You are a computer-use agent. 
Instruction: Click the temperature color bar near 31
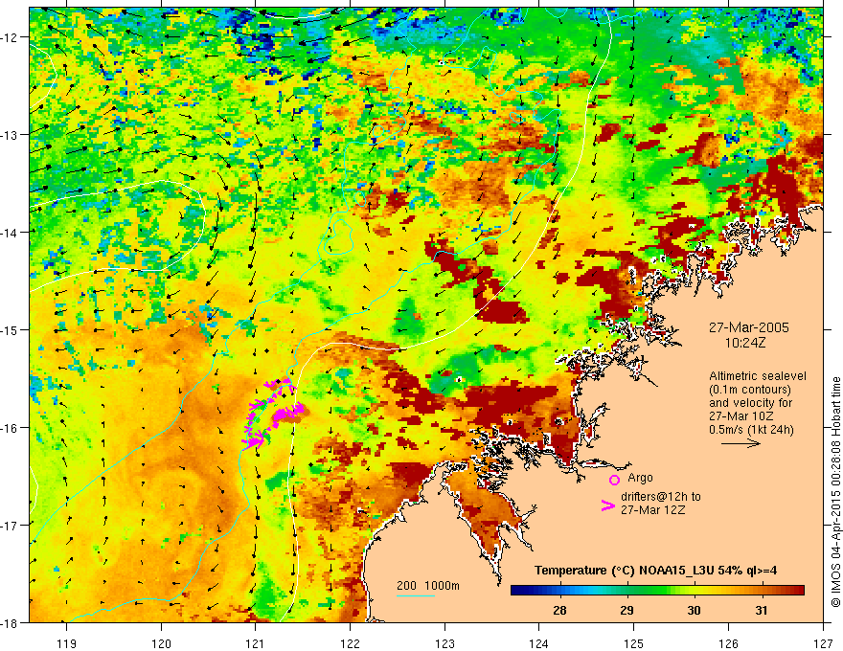click(x=761, y=590)
